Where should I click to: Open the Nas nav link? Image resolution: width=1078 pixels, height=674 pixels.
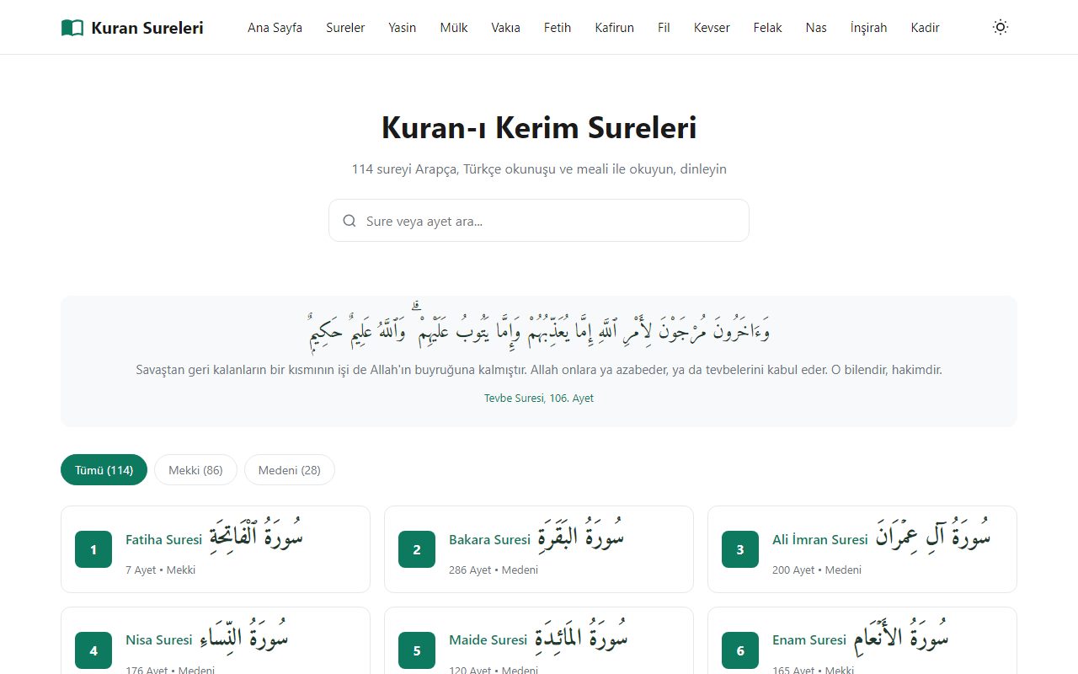[x=816, y=28]
